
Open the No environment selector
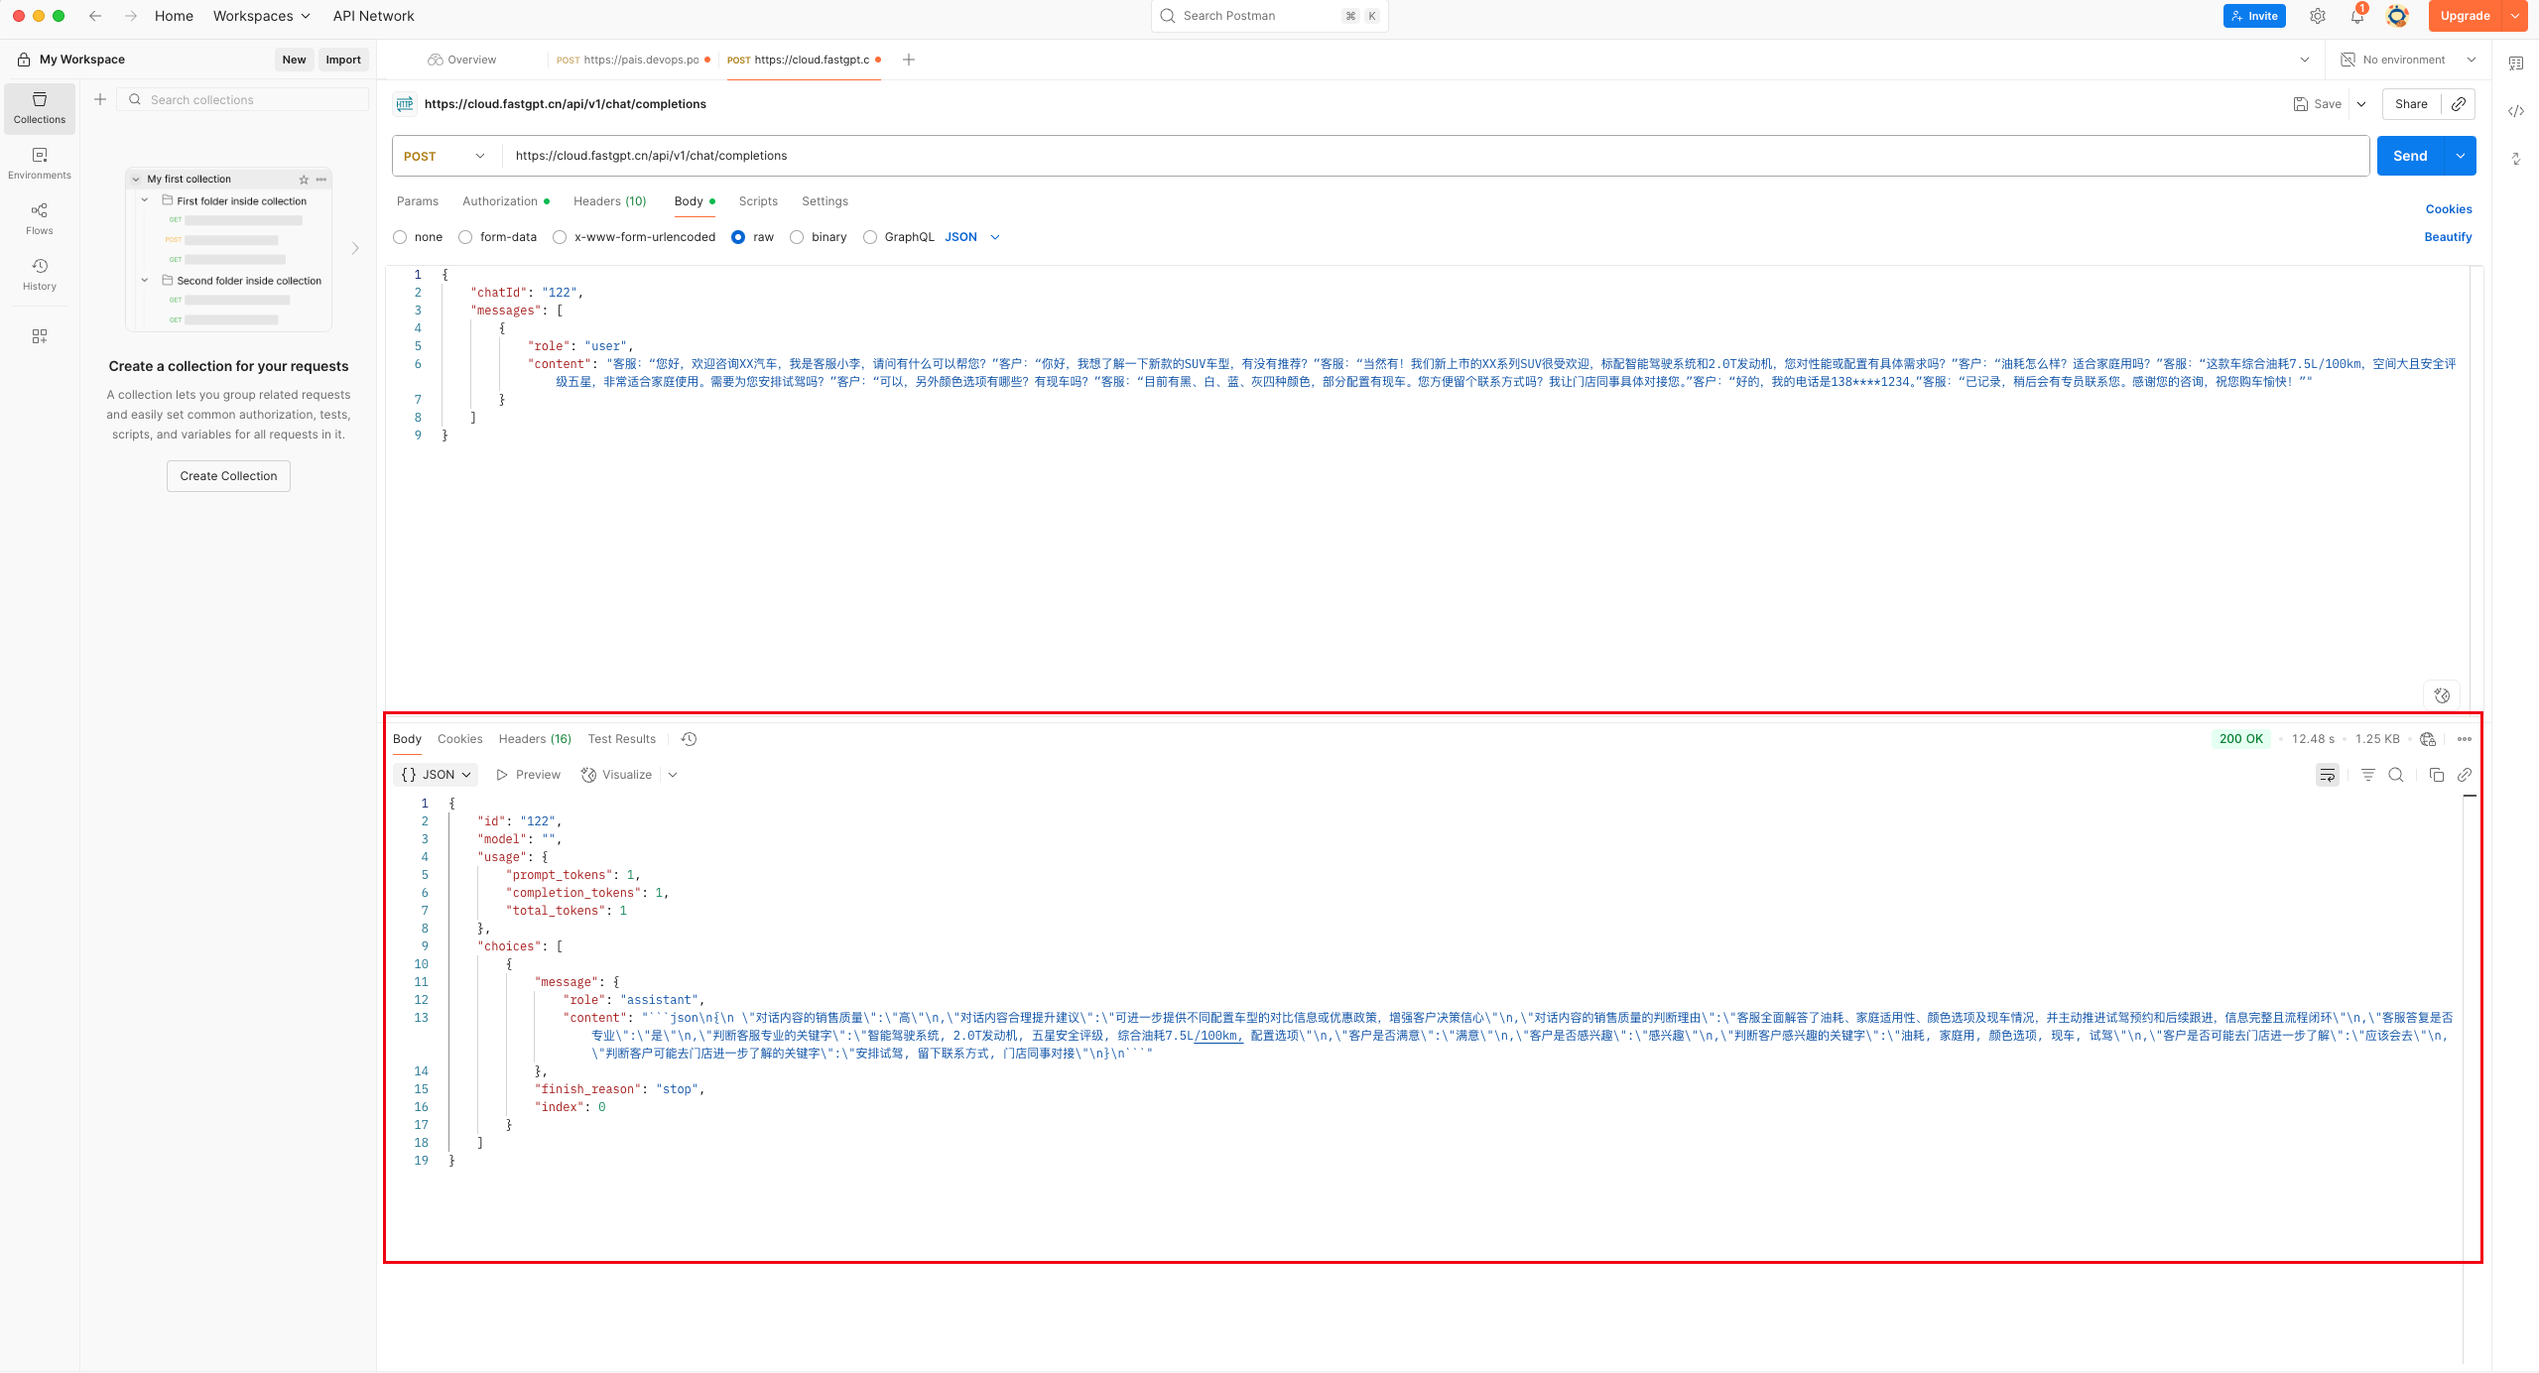click(2409, 60)
